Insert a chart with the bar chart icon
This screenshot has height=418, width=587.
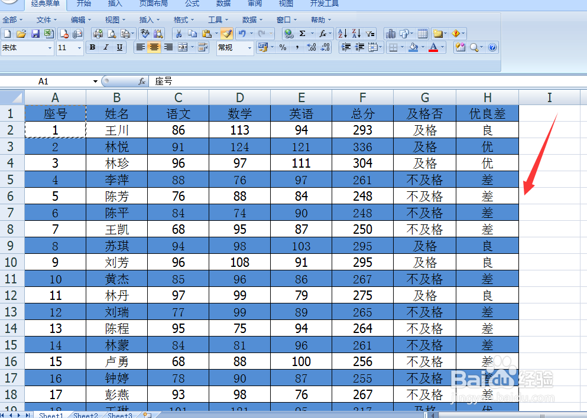point(391,34)
